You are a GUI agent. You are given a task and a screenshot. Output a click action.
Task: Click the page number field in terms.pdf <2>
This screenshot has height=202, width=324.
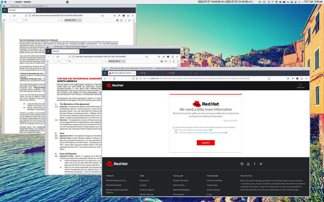pos(21,21)
